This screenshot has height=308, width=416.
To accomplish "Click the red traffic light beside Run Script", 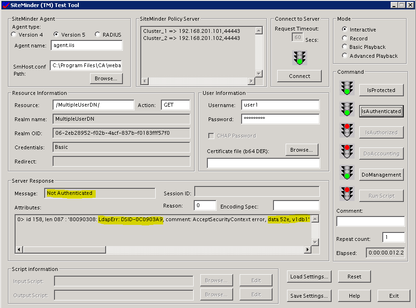I will coord(347,193).
